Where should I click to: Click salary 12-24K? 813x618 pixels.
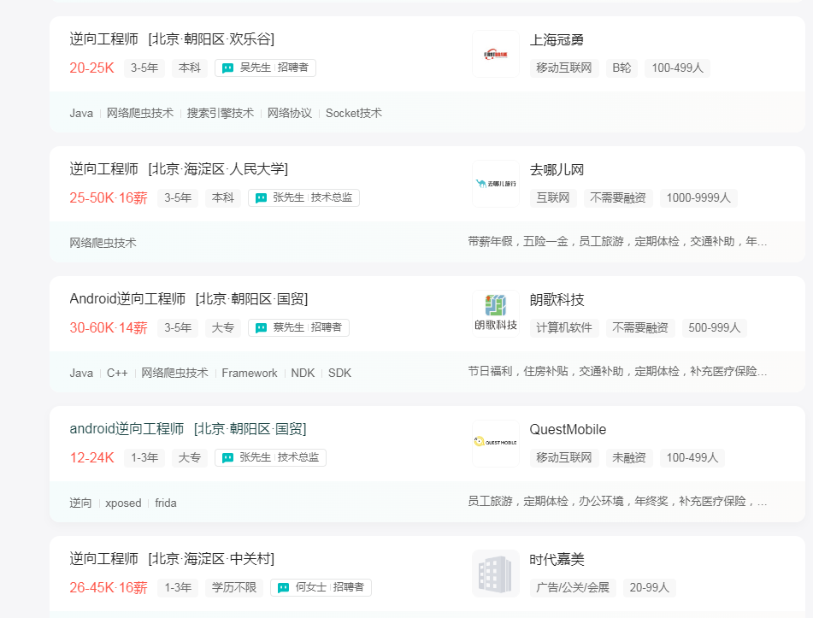click(91, 458)
